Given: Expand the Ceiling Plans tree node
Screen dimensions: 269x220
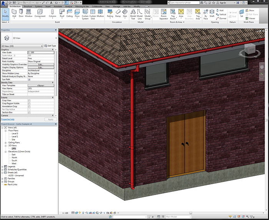Looking at the screenshot, I should [x=6, y=142].
